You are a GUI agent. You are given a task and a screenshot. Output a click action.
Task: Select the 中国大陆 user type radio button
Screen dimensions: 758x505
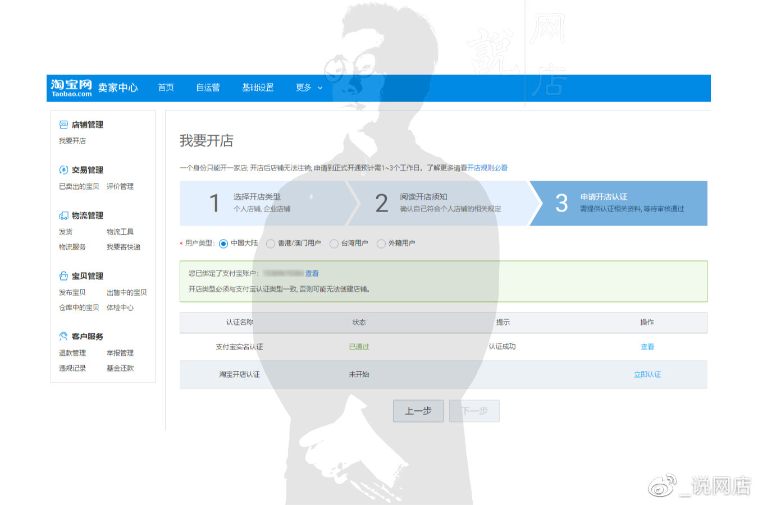[224, 243]
